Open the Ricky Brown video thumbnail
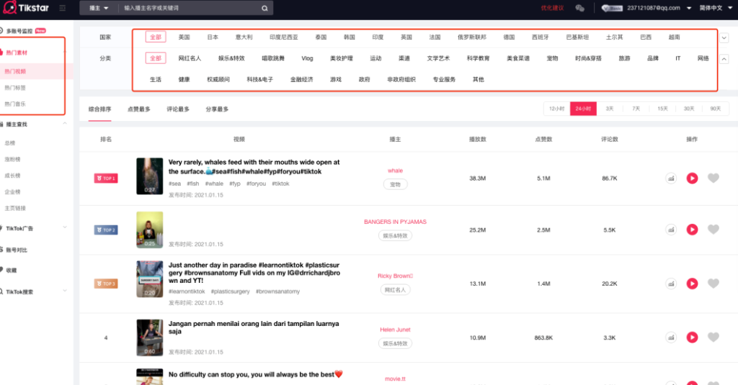Image resolution: width=738 pixels, height=385 pixels. coord(150,279)
